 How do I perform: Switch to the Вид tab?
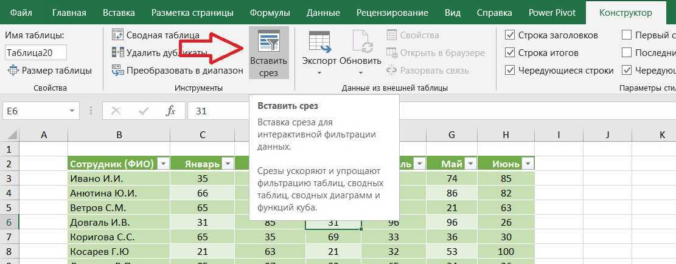452,13
